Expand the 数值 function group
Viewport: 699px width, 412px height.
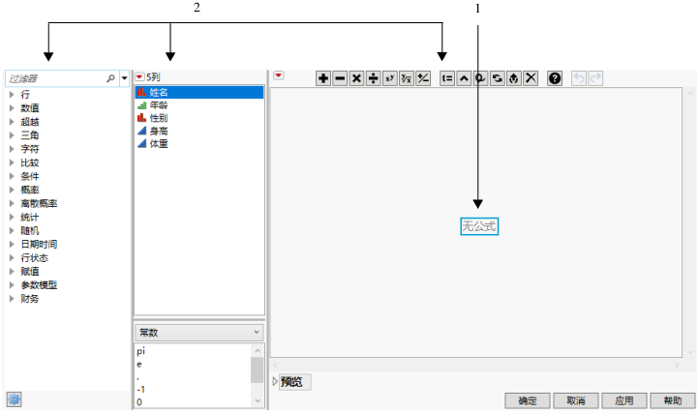click(12, 107)
